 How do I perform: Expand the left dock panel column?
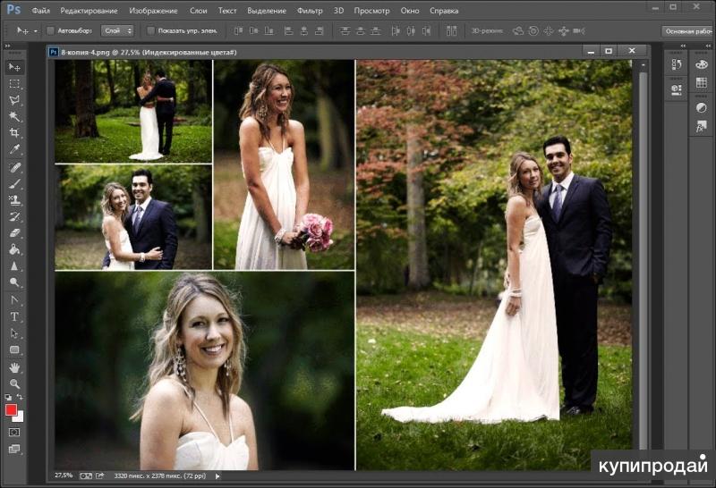tap(683, 46)
